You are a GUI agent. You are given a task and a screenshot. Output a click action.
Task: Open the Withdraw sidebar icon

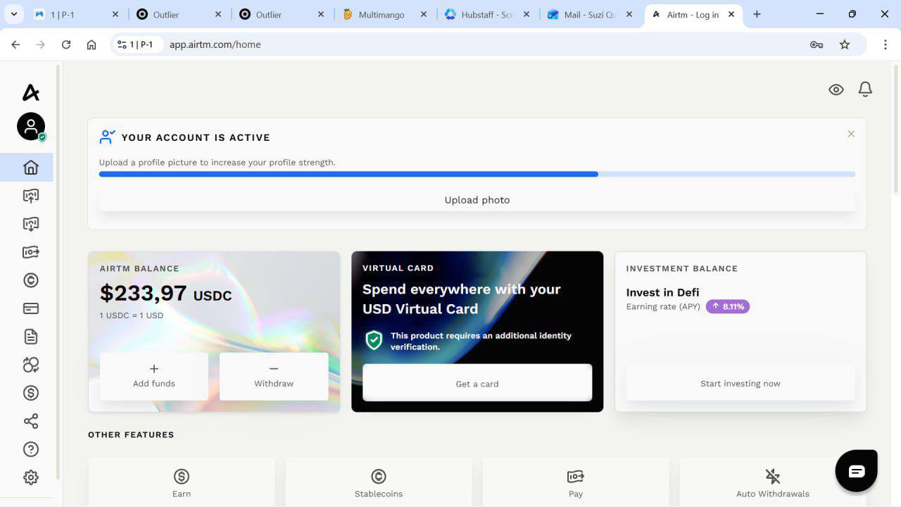31,224
